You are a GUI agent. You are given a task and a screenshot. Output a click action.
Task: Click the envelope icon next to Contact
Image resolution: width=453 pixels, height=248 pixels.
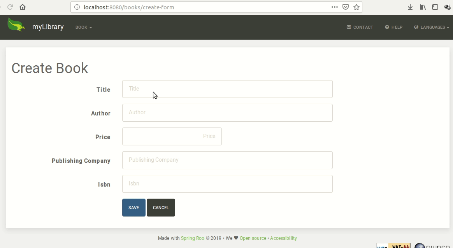pyautogui.click(x=348, y=27)
